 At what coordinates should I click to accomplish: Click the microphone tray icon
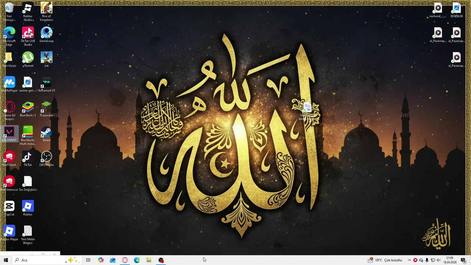click(427, 260)
